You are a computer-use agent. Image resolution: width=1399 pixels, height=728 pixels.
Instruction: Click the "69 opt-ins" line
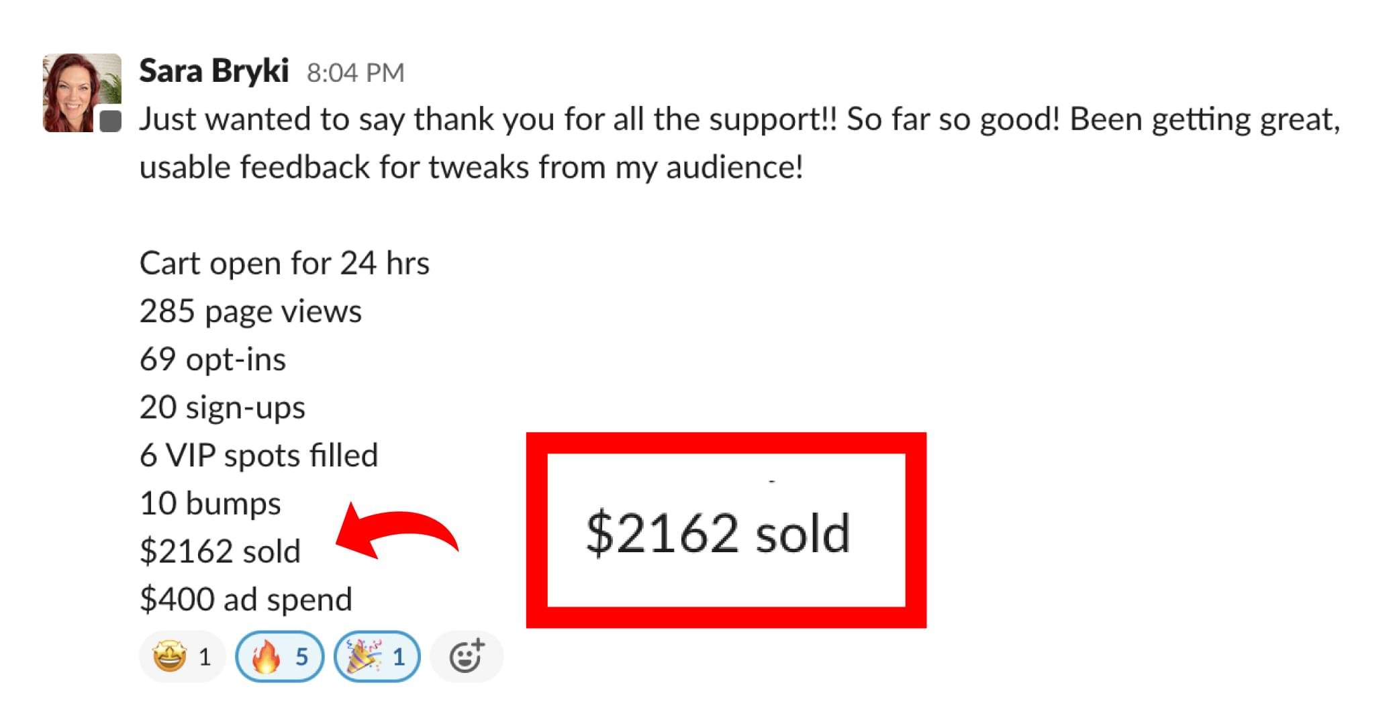pos(212,360)
